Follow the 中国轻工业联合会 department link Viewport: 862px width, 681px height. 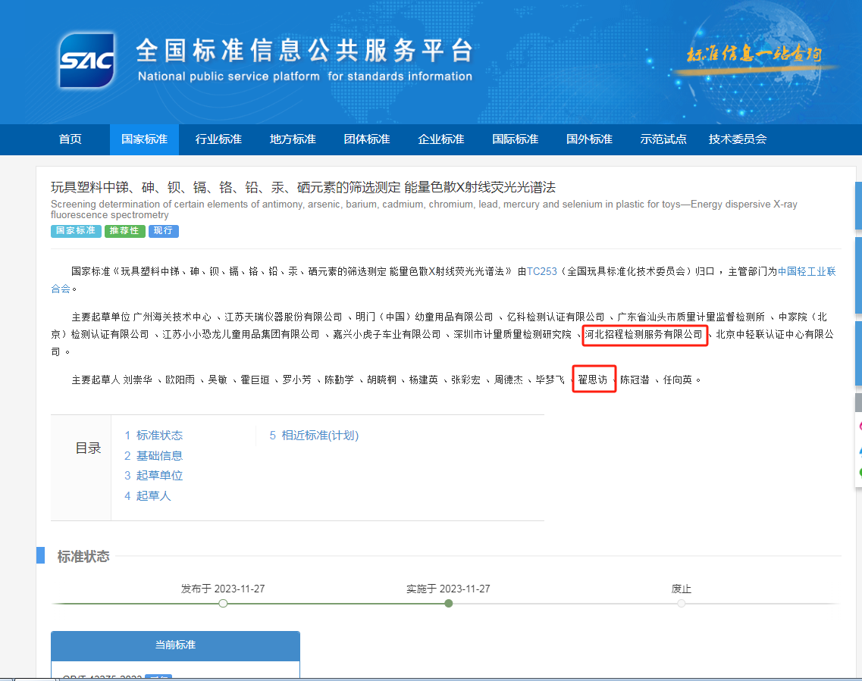pyautogui.click(x=807, y=271)
